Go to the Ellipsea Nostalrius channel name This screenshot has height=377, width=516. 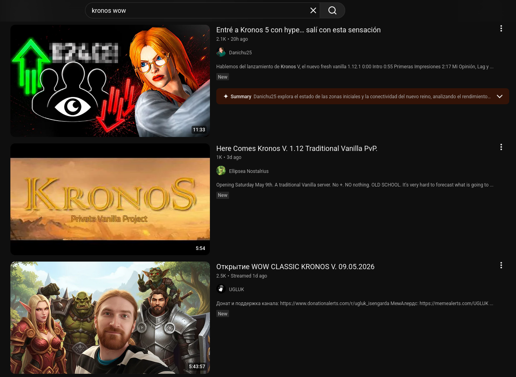point(249,171)
